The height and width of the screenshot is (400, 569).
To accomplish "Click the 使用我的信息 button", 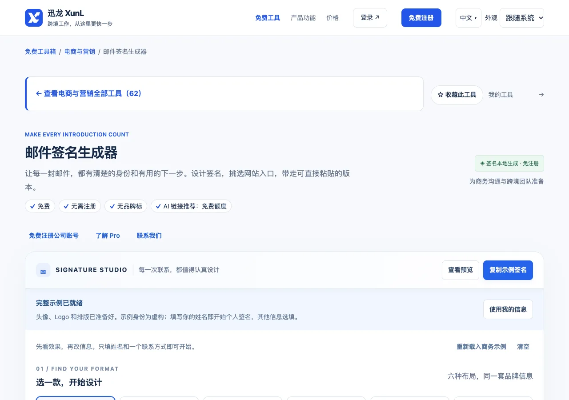I will pos(508,309).
